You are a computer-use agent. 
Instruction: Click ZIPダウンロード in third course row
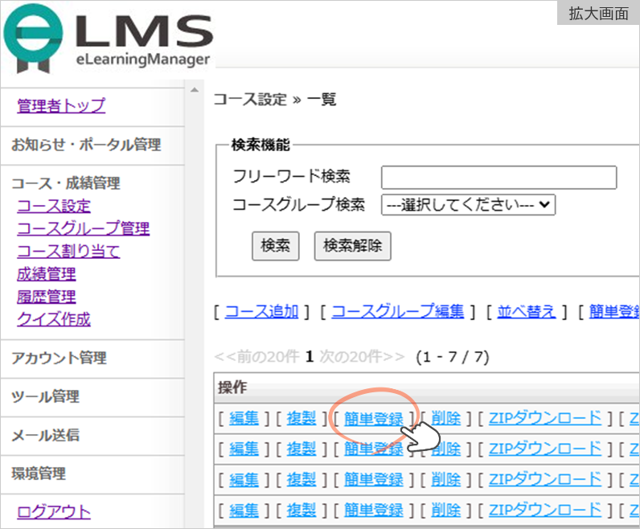[x=545, y=480]
